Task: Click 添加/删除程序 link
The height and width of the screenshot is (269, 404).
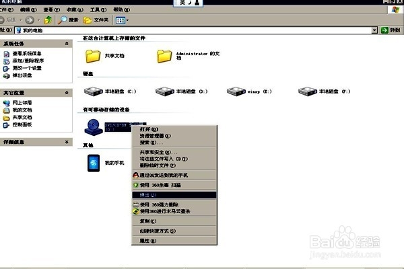Action: click(28, 61)
